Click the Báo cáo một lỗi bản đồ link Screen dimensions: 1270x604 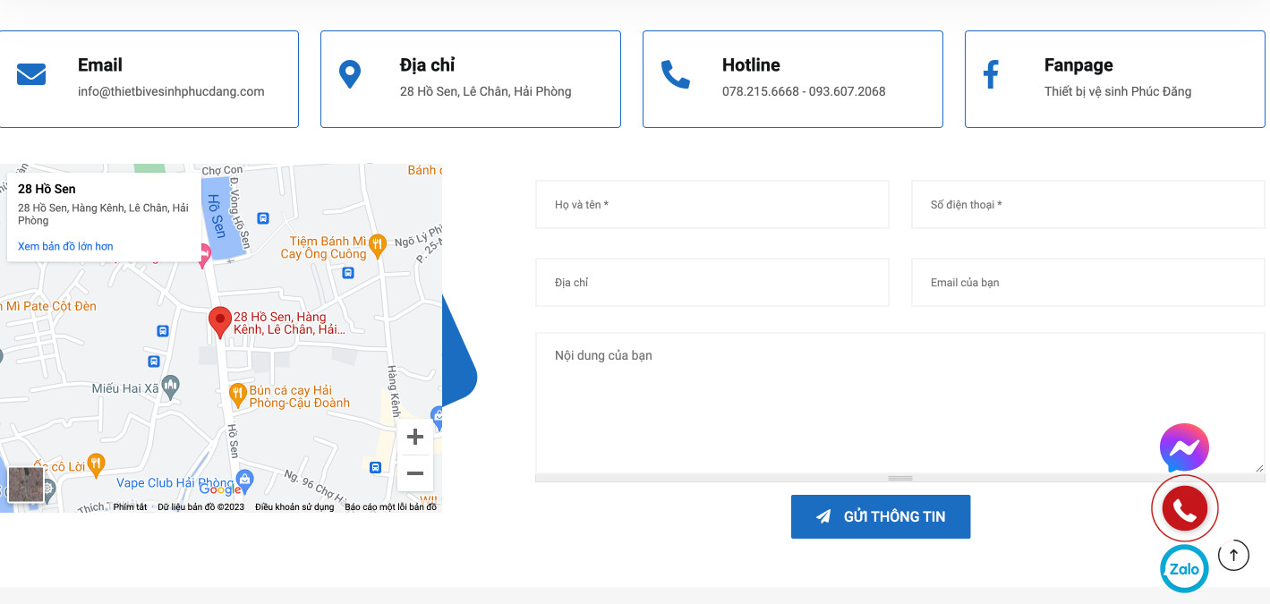coord(388,506)
